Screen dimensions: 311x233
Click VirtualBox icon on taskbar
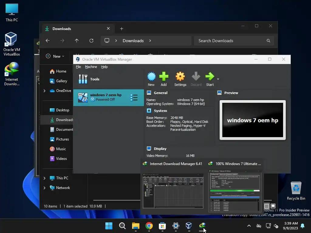[x=189, y=226]
